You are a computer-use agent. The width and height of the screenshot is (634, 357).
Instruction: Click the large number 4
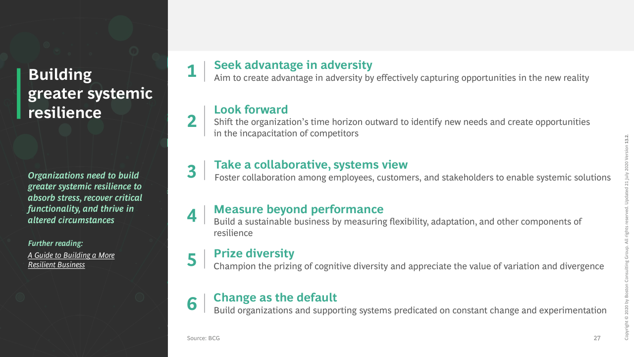(192, 215)
